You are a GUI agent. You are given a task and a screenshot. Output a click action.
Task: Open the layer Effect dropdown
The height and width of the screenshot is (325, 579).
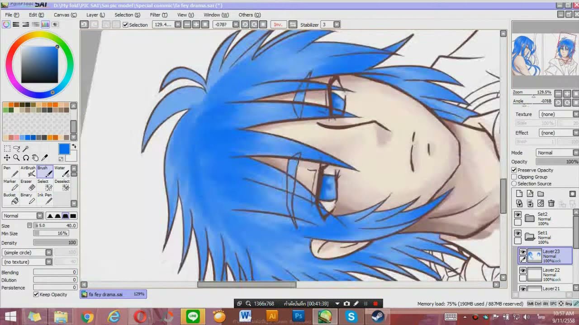point(559,133)
